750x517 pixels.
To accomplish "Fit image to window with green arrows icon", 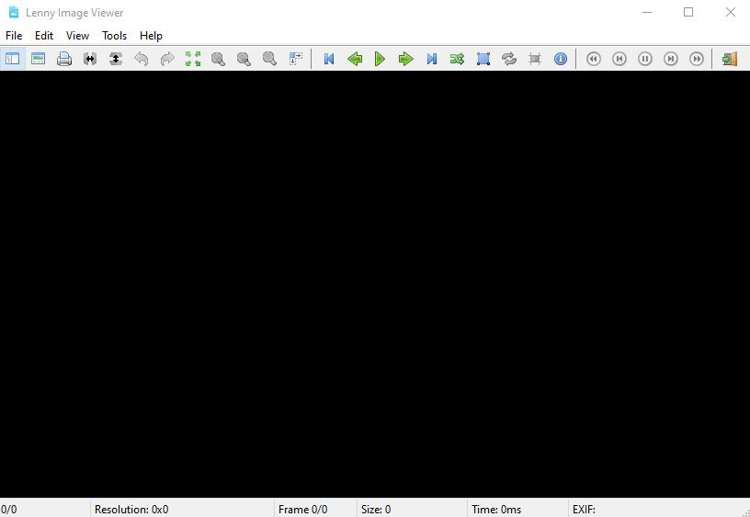I will click(x=193, y=59).
